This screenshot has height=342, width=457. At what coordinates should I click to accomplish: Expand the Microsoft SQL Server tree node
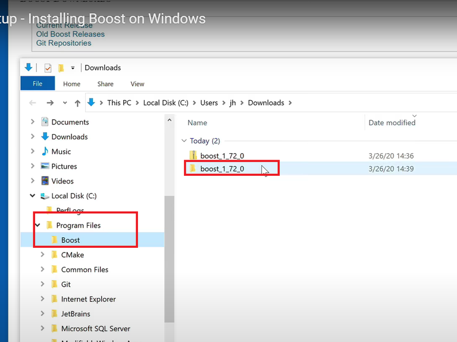(43, 328)
